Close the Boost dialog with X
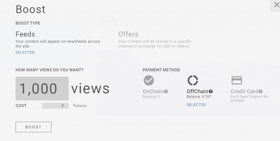 click(x=276, y=5)
